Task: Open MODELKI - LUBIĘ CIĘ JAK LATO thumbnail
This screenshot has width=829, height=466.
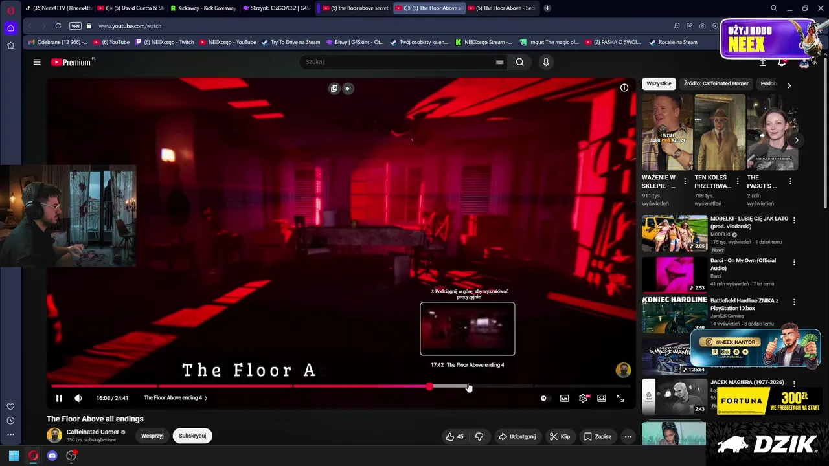Action: pos(674,233)
